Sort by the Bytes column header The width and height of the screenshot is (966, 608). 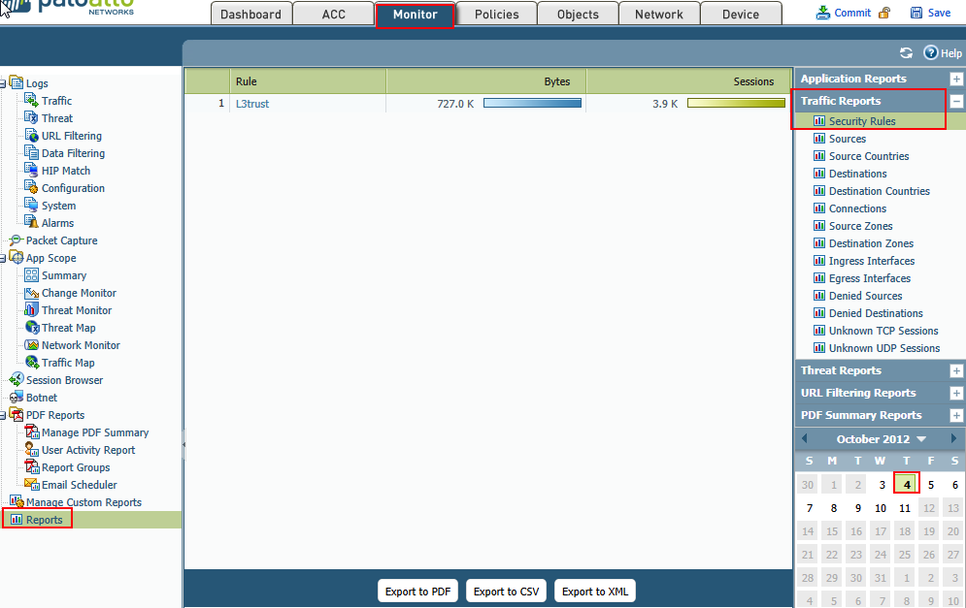pyautogui.click(x=486, y=81)
